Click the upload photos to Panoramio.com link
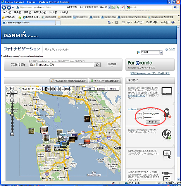This screenshot has width=181, height=186. [150, 73]
